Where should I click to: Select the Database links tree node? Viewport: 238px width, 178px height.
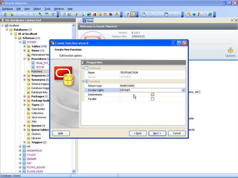39,92
